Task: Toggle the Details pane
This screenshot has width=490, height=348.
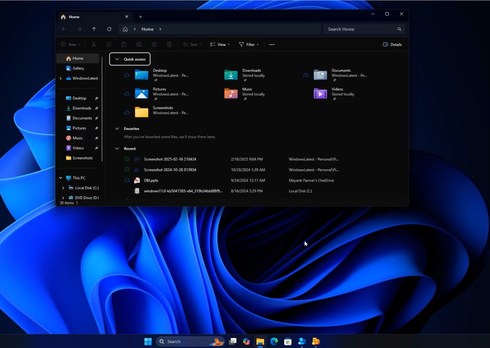Action: [392, 44]
